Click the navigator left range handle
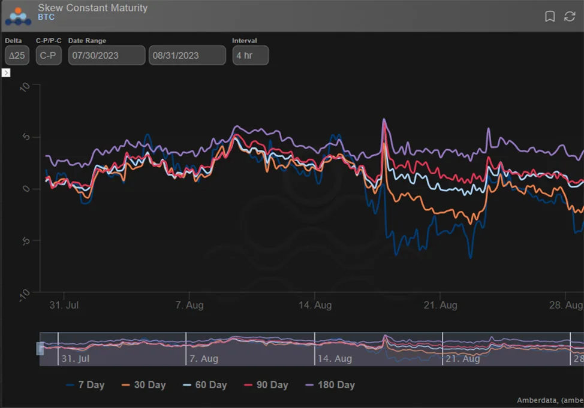584x408 pixels. (x=40, y=349)
